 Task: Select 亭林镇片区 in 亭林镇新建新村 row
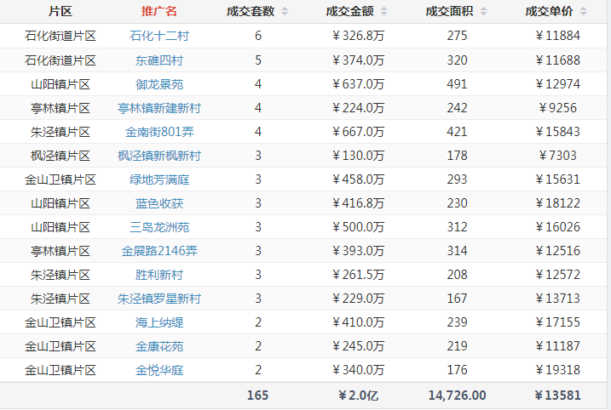[x=60, y=108]
